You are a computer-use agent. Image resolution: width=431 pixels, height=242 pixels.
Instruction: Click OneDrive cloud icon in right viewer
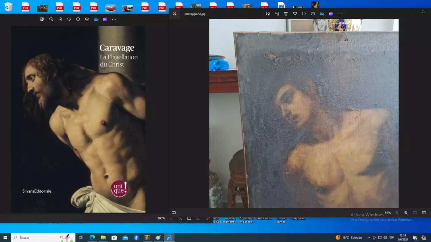tap(322, 14)
